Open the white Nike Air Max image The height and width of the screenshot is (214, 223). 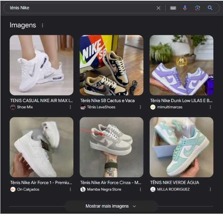(x=42, y=65)
